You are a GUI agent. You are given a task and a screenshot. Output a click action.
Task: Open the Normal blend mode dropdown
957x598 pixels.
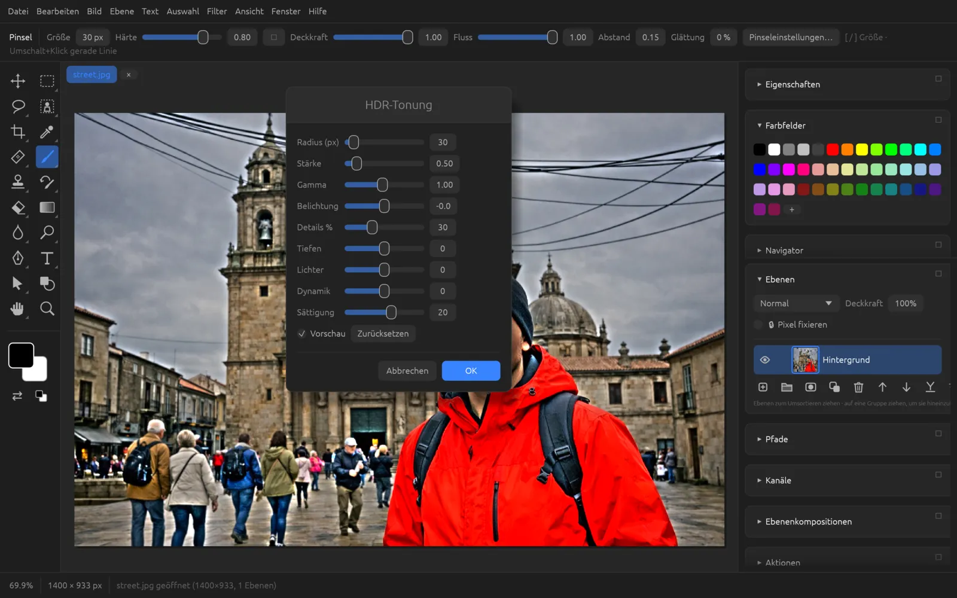pyautogui.click(x=795, y=304)
